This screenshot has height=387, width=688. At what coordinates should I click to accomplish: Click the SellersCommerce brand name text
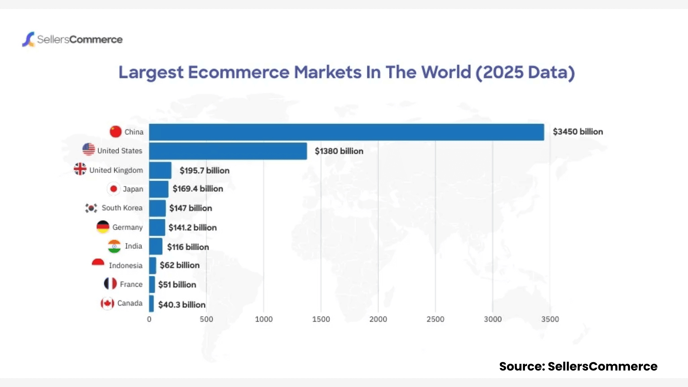(80, 39)
